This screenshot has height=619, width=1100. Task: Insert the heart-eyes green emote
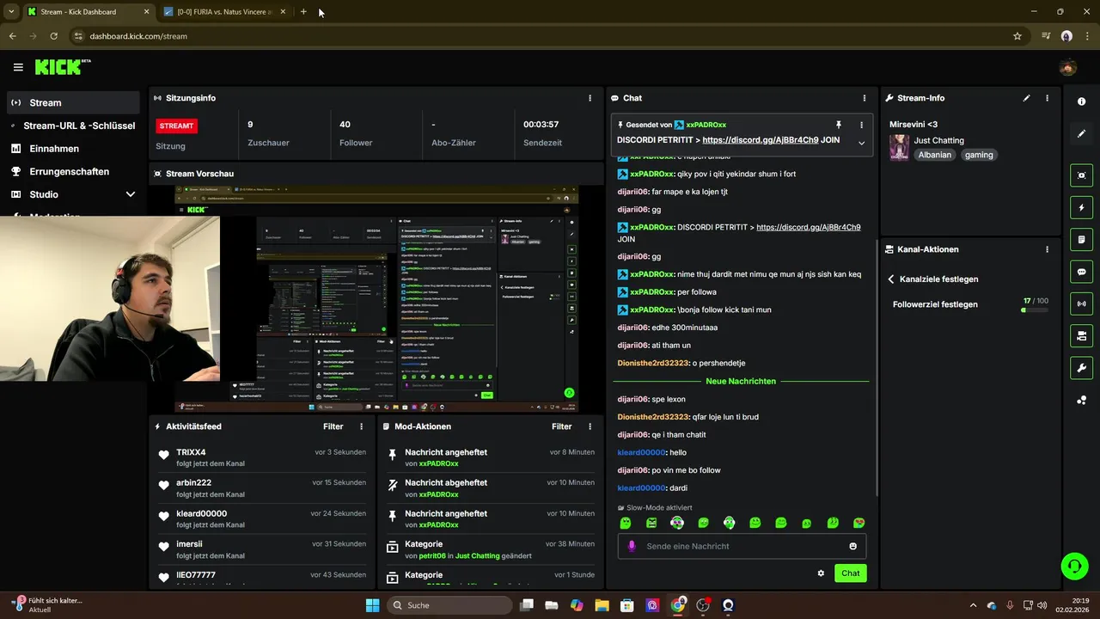(x=859, y=523)
